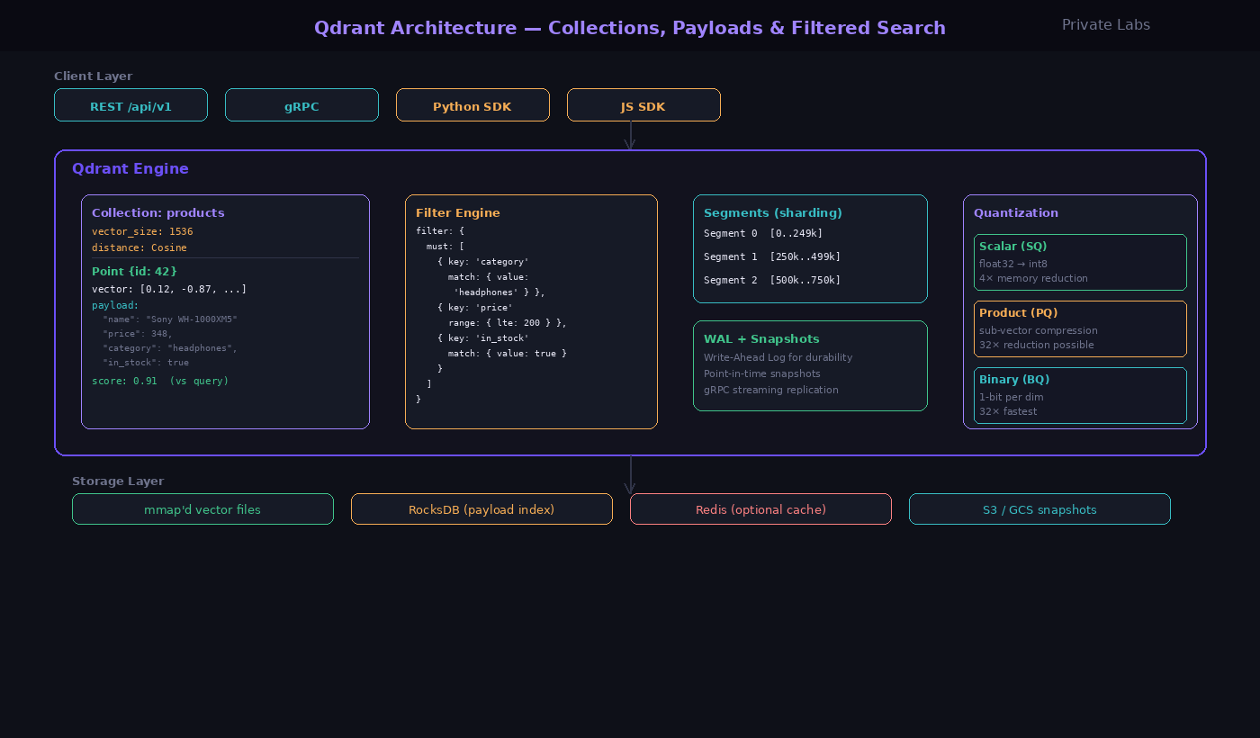Click the Segments (sharding) title
1260x738 pixels.
[773, 213]
